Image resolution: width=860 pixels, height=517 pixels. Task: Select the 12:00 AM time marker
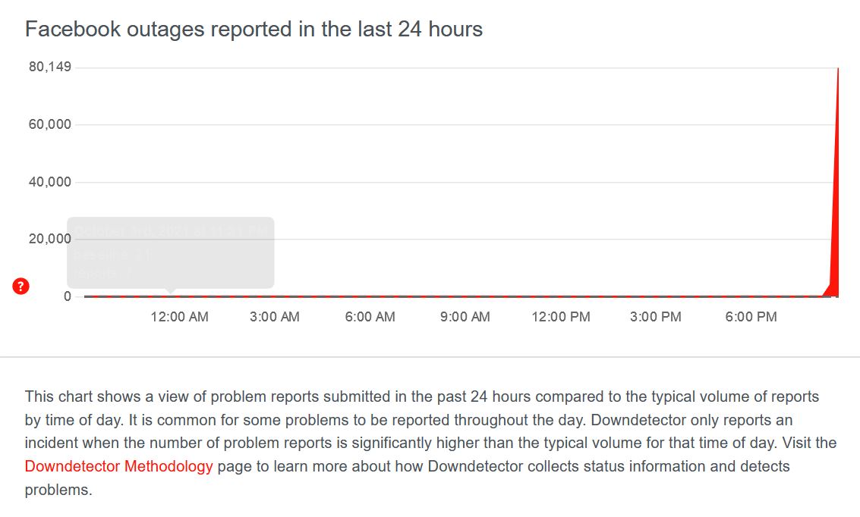point(179,317)
